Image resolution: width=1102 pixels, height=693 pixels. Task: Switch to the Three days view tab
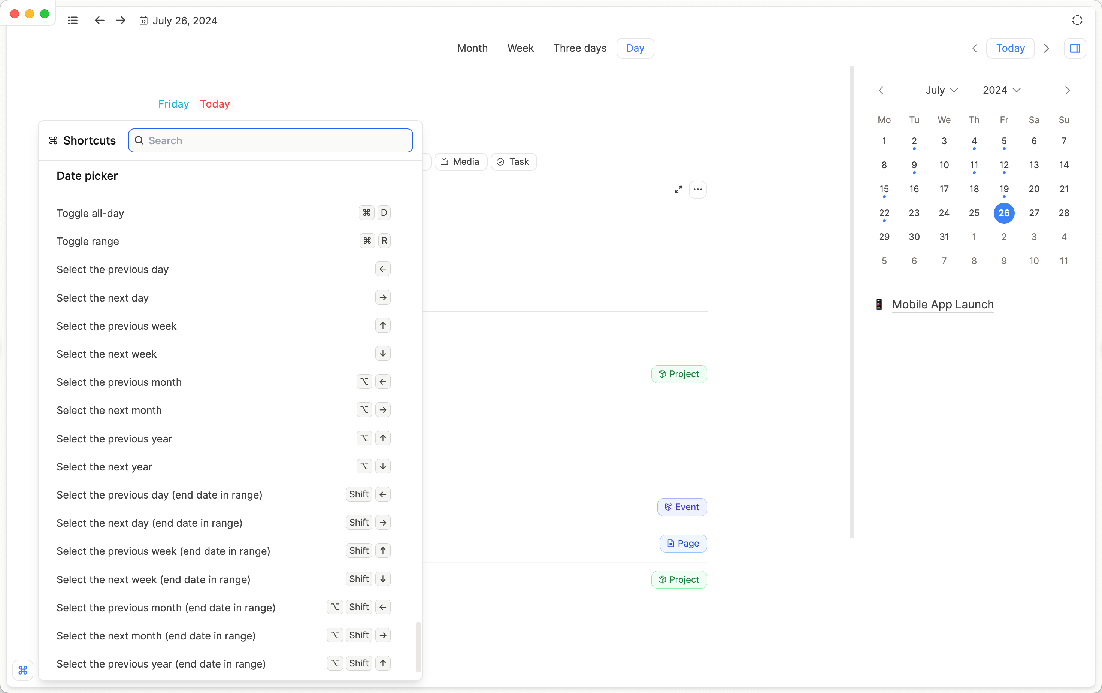point(579,48)
